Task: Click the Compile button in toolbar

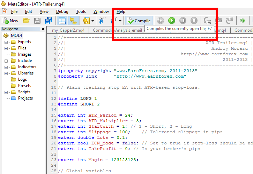Action: [139, 21]
